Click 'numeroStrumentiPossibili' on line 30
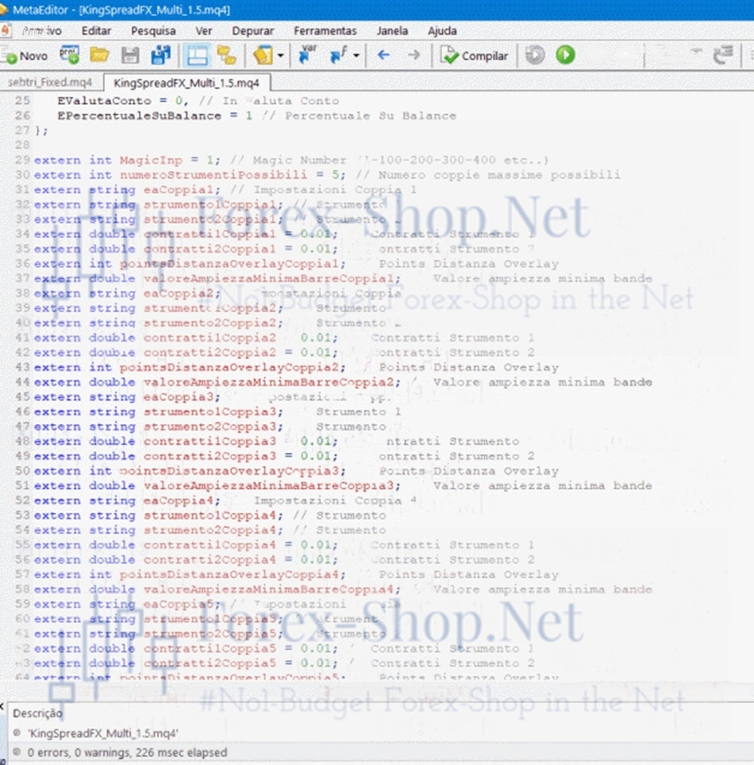This screenshot has width=754, height=765. [214, 174]
